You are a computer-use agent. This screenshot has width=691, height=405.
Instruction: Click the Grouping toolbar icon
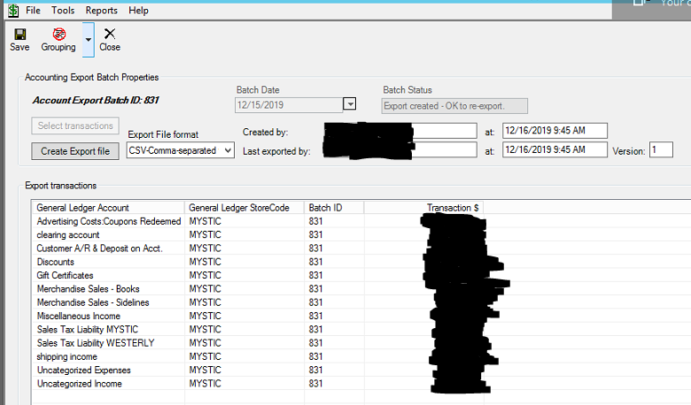(58, 40)
